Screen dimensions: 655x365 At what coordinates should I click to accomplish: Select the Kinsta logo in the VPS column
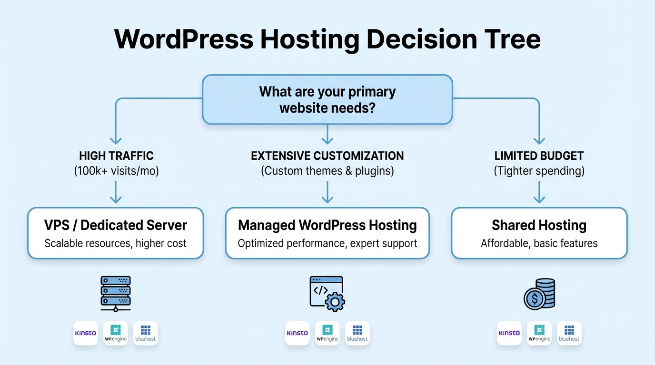86,333
